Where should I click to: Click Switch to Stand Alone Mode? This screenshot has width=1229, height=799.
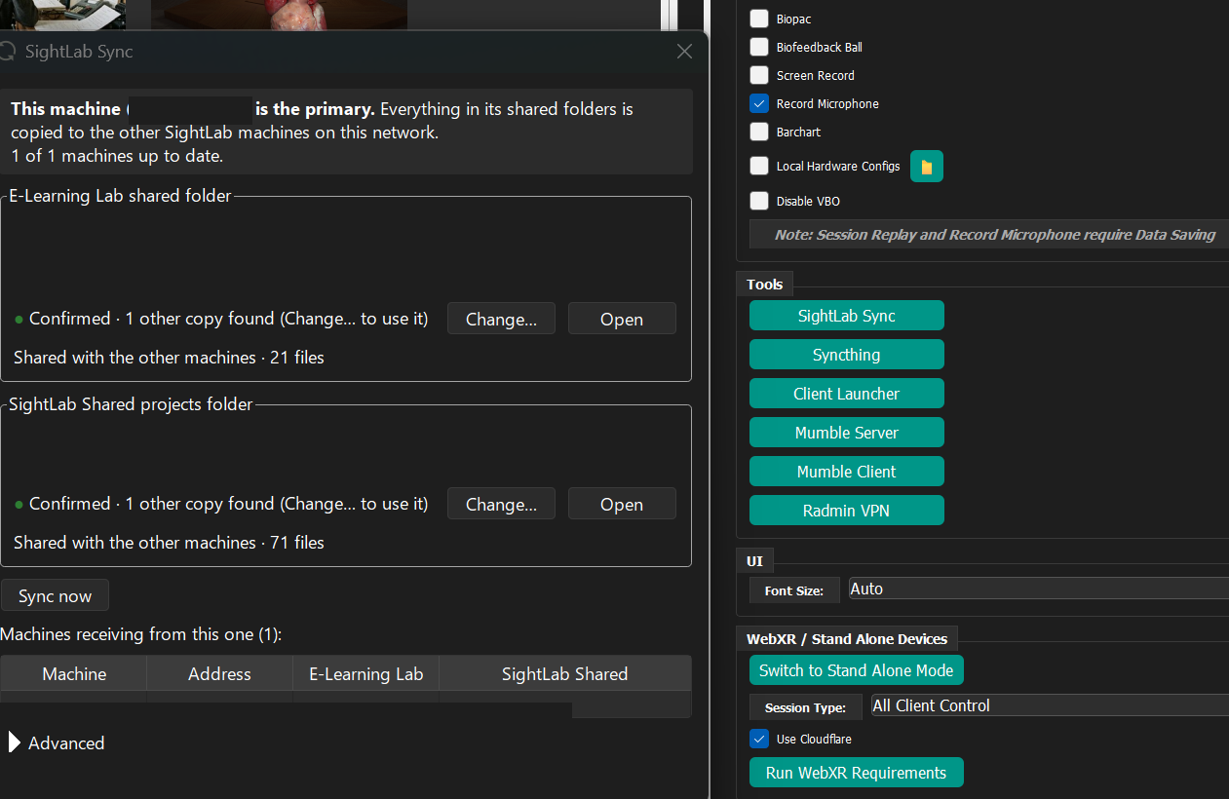pos(857,670)
